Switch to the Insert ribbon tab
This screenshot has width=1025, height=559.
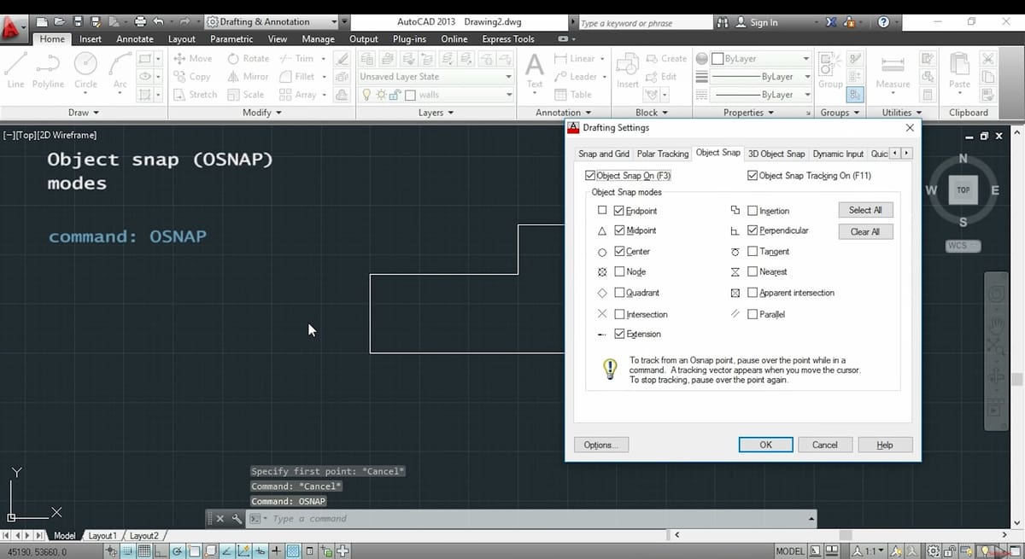pos(91,39)
